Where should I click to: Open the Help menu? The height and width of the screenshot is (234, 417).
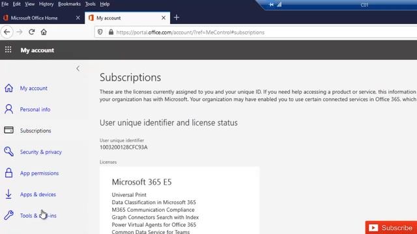[x=105, y=4]
